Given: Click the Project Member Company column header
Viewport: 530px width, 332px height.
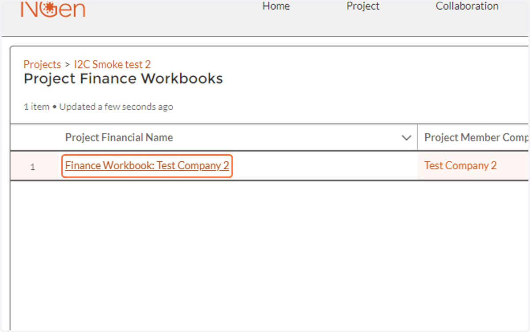Looking at the screenshot, I should 476,138.
